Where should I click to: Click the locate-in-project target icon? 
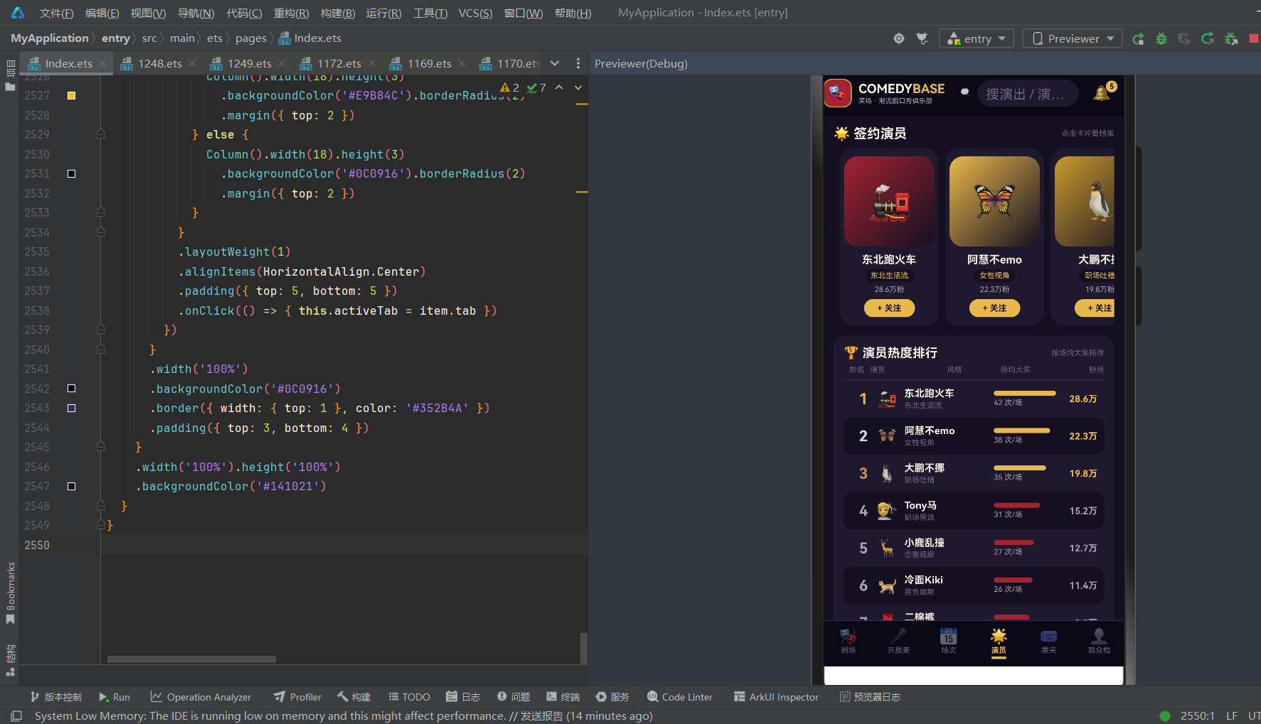pyautogui.click(x=899, y=38)
